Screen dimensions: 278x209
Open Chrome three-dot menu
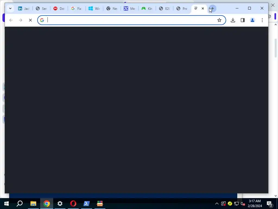point(262,20)
